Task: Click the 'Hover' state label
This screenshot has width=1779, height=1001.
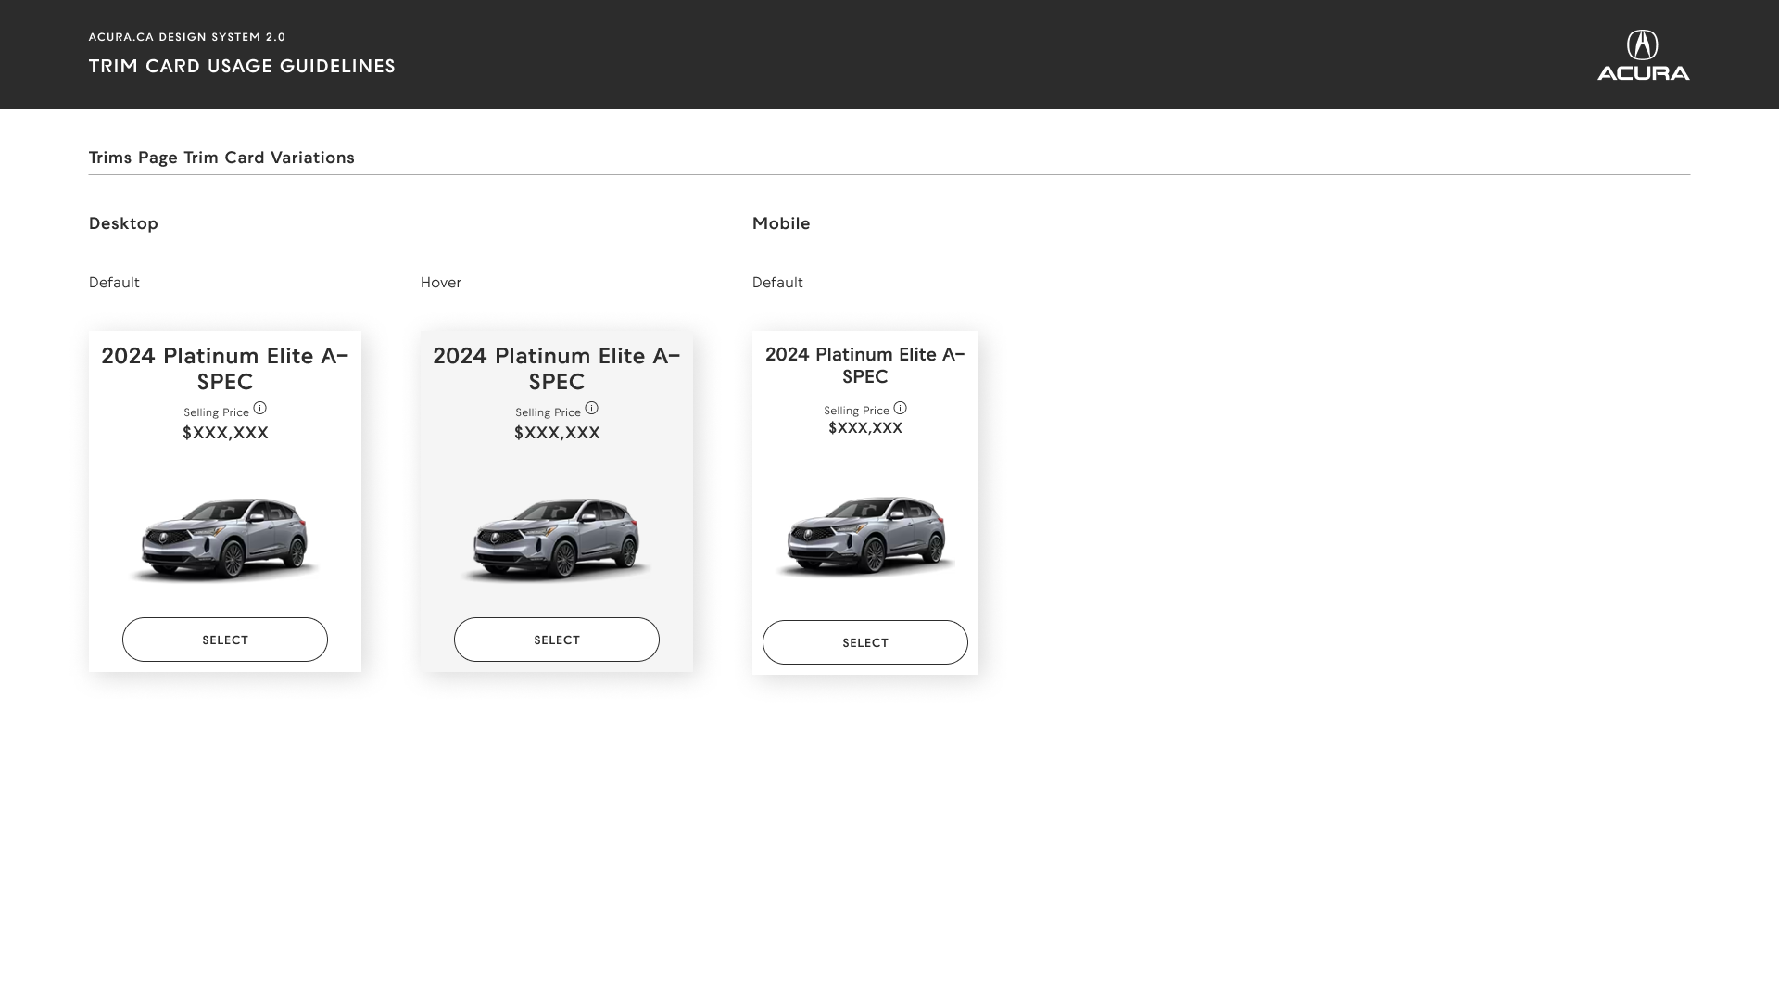Action: click(441, 283)
